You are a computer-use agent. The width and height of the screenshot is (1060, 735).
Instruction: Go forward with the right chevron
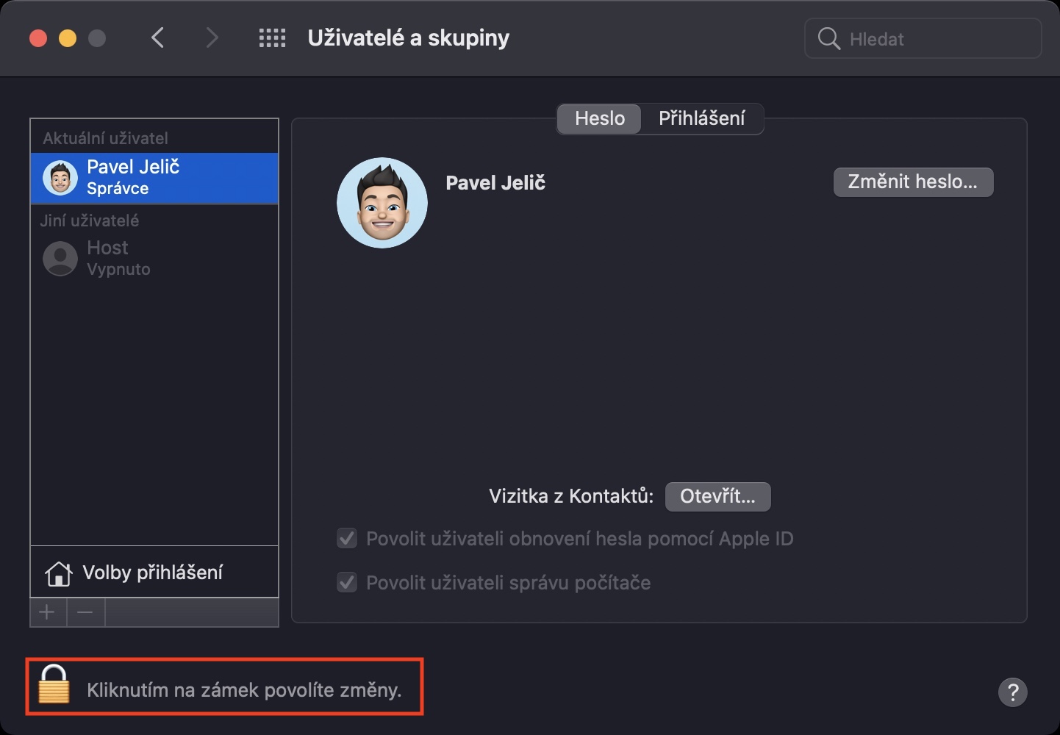pos(212,38)
